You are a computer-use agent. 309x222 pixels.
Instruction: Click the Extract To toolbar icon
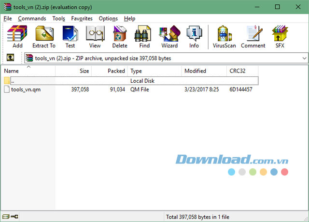pyautogui.click(x=44, y=37)
